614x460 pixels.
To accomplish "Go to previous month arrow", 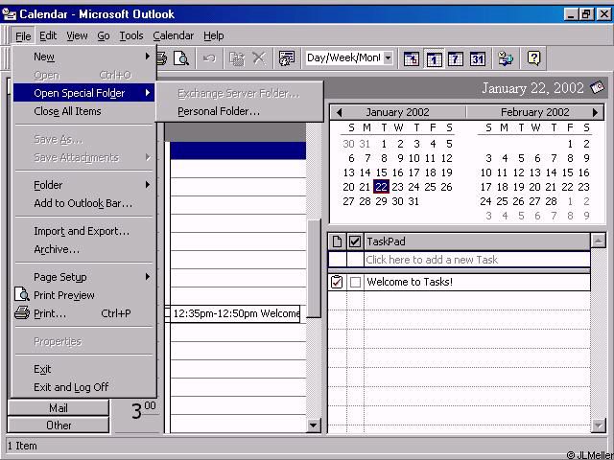I will pyautogui.click(x=339, y=113).
